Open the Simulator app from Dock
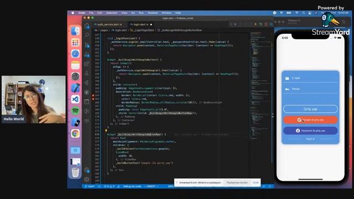The height and width of the screenshot is (199, 354). (x=75, y=122)
